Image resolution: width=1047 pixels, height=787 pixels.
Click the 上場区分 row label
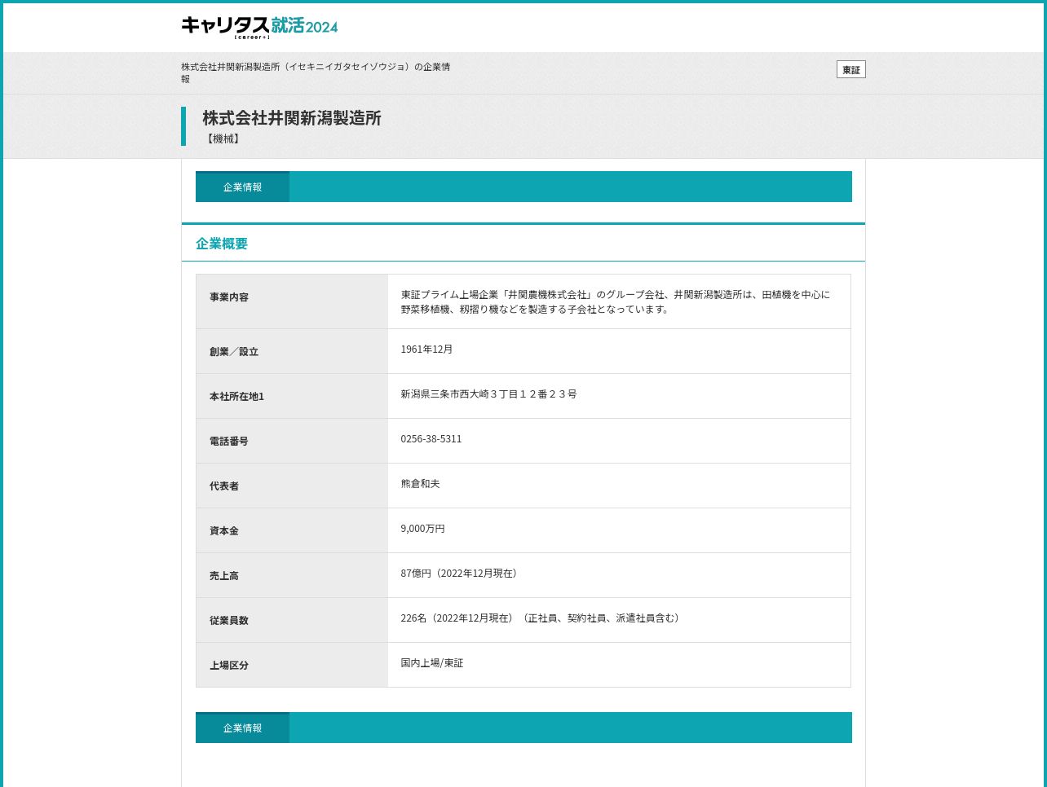tap(229, 666)
